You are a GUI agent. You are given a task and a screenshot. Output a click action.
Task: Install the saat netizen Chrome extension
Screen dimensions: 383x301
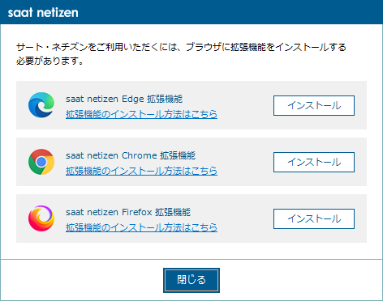click(x=314, y=162)
